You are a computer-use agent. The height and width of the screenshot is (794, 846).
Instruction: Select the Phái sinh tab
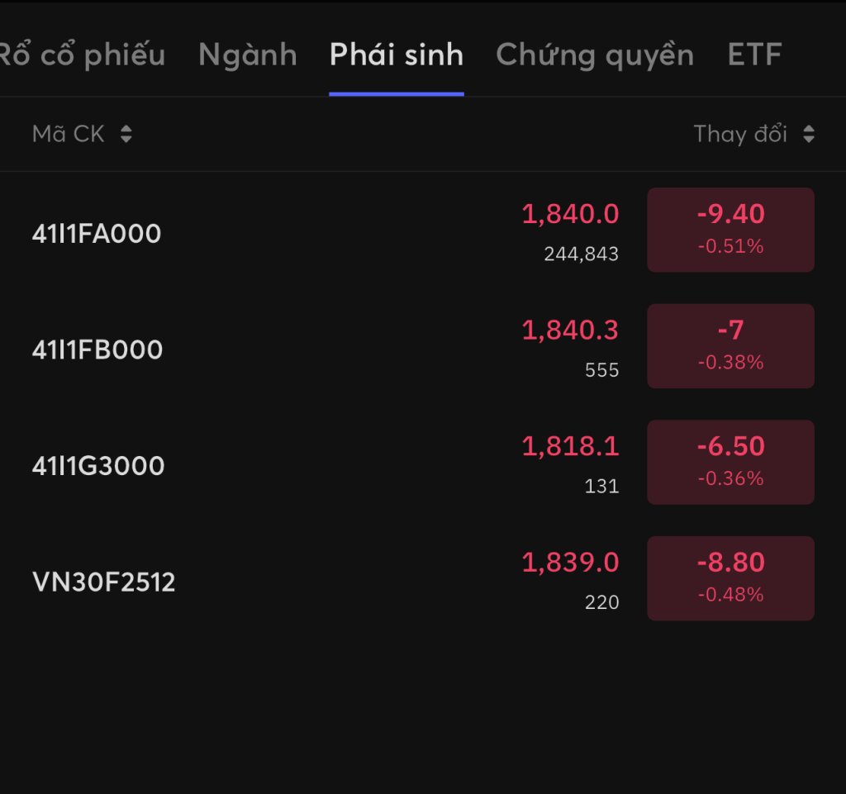(x=396, y=55)
